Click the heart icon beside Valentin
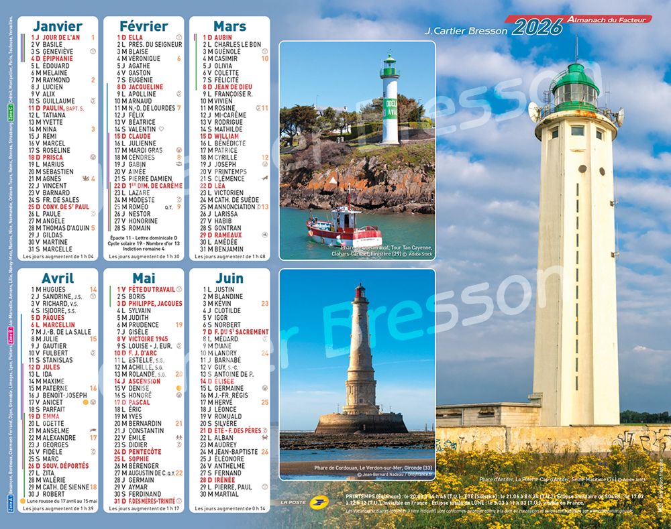Viewport: 671px width, 529px height. 160,129
